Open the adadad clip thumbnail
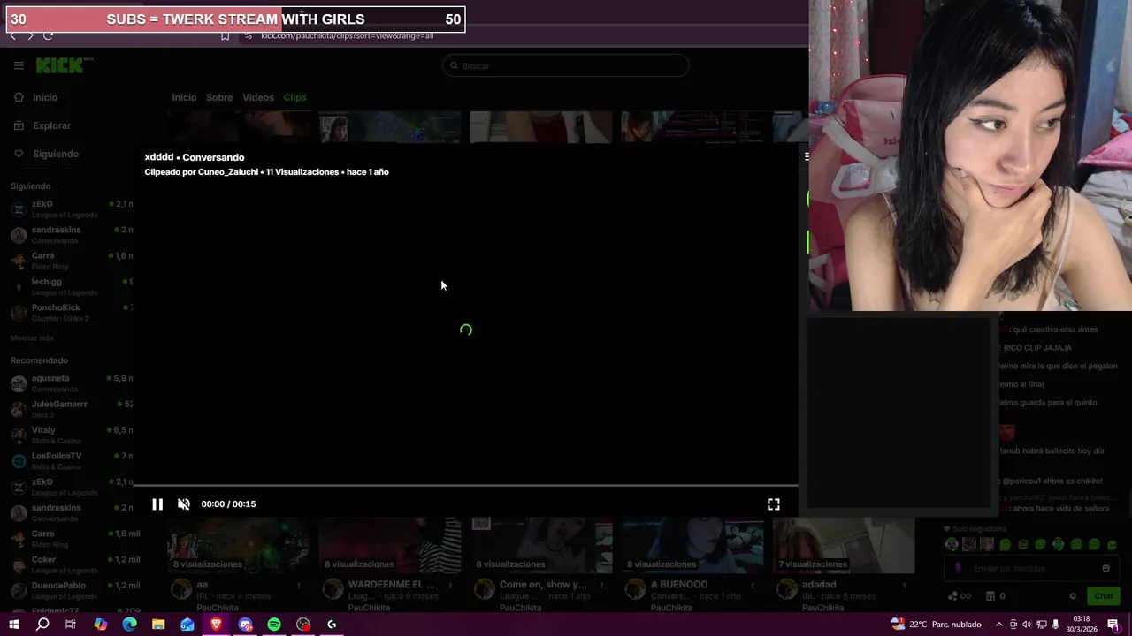Viewport: 1132px width, 636px height. 844,544
